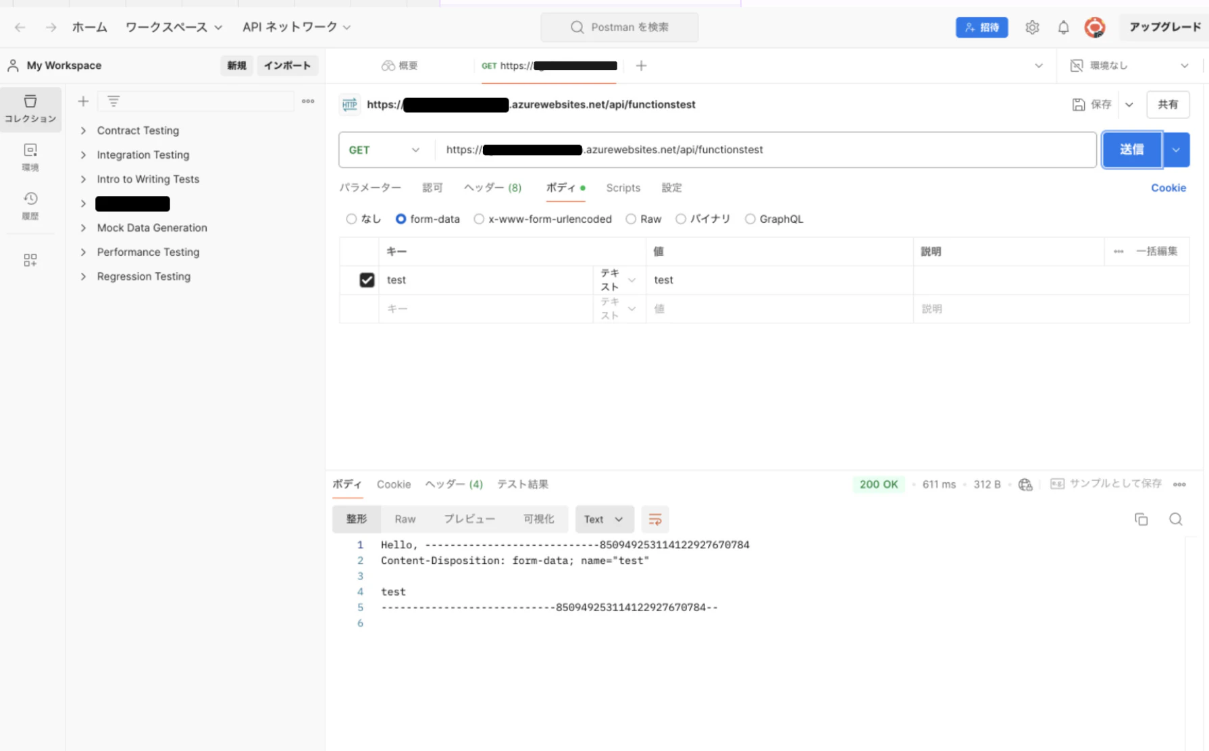
Task: Copy the response body with copy icon
Action: (1141, 519)
